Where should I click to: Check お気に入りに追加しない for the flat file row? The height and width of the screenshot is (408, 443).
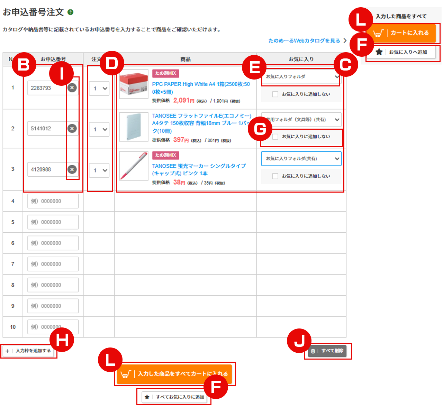275,137
